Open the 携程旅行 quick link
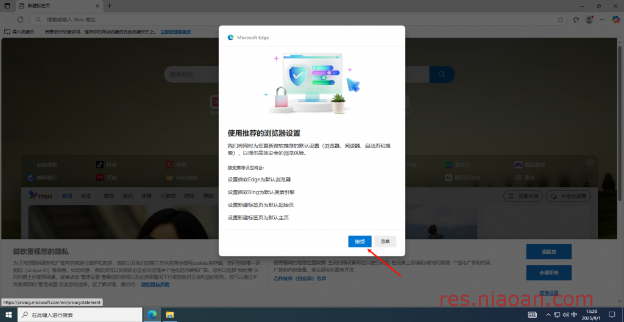 coord(43,178)
